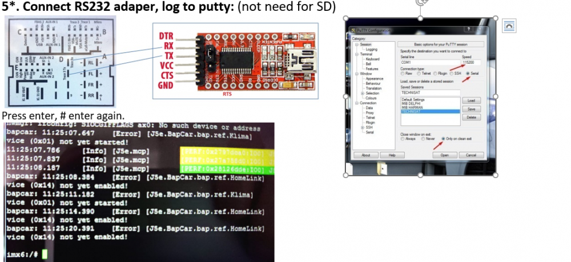Click the Load button for saved sessions
The height and width of the screenshot is (262, 571).
pos(471,100)
